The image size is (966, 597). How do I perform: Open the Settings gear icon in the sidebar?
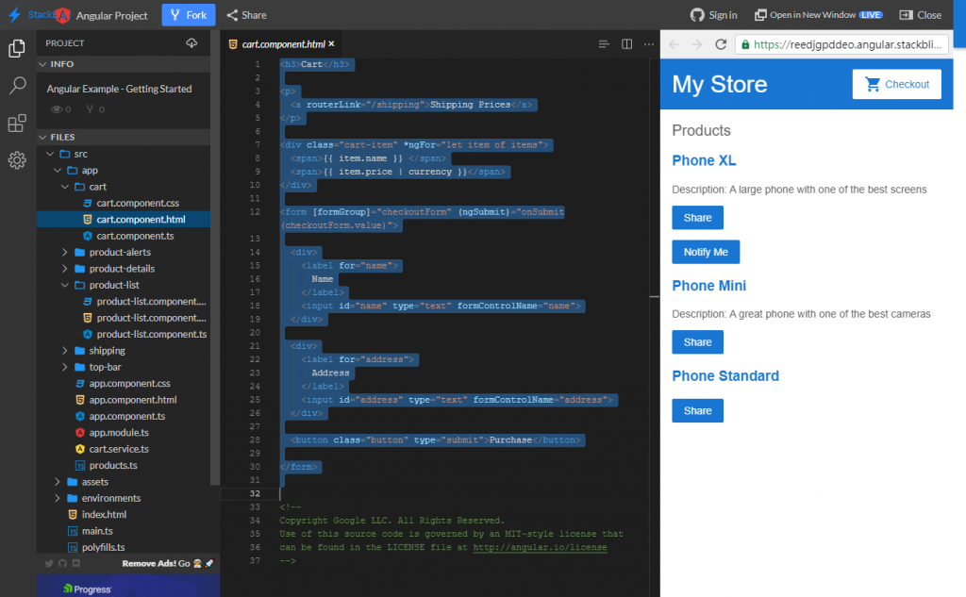[17, 160]
